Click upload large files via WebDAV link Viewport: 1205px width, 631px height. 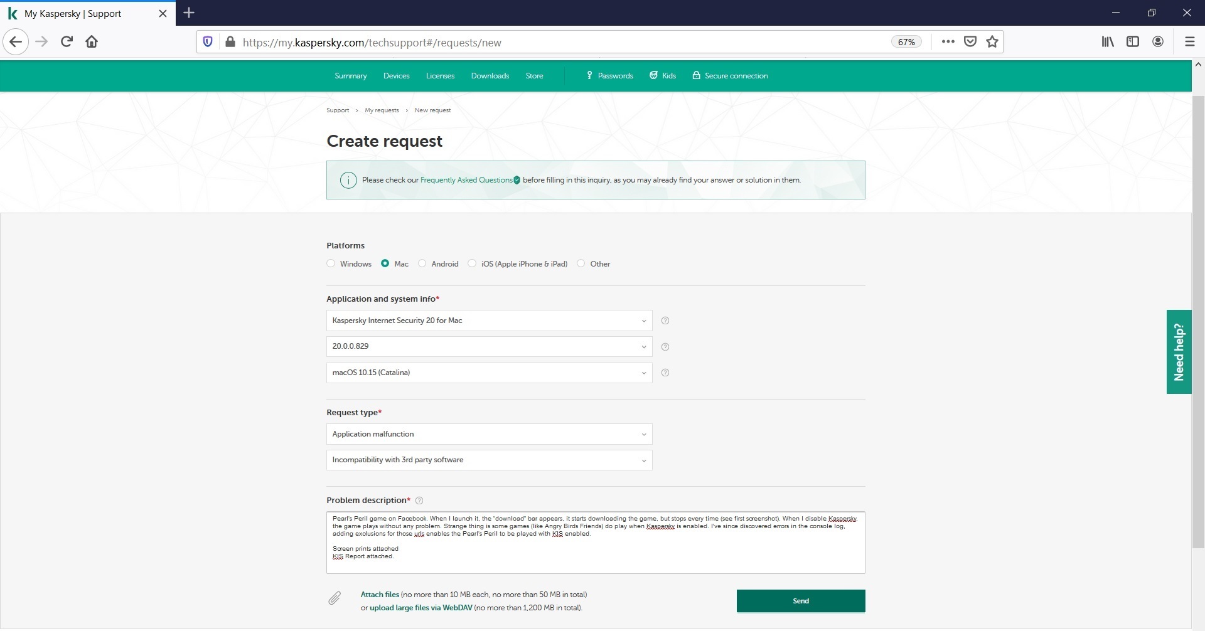420,608
